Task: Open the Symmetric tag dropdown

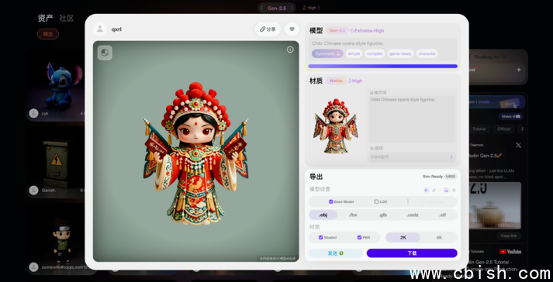Action: coord(327,53)
